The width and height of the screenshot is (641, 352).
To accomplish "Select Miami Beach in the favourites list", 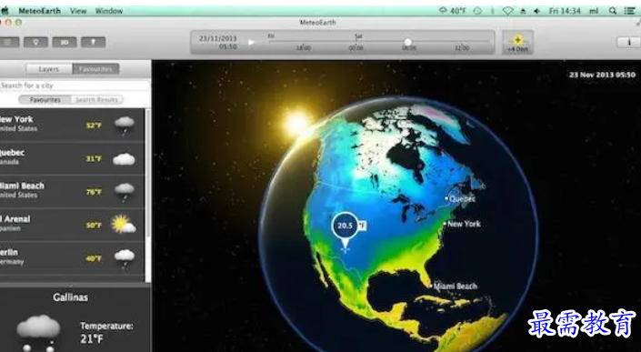I will (x=72, y=191).
